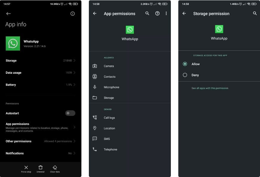Open App permissions in App info

41,127
